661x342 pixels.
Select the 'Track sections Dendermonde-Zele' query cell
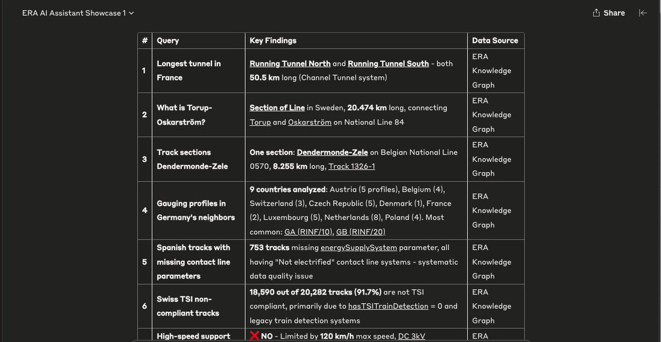coord(198,159)
